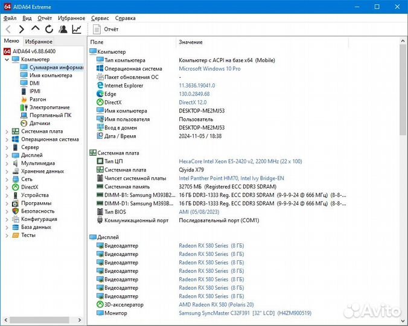Click the down arrow of the vertical scrollbar
The width and height of the screenshot is (408, 326).
click(403, 321)
